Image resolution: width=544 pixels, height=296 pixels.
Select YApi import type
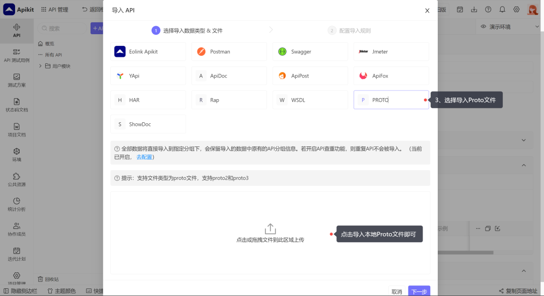[148, 76]
